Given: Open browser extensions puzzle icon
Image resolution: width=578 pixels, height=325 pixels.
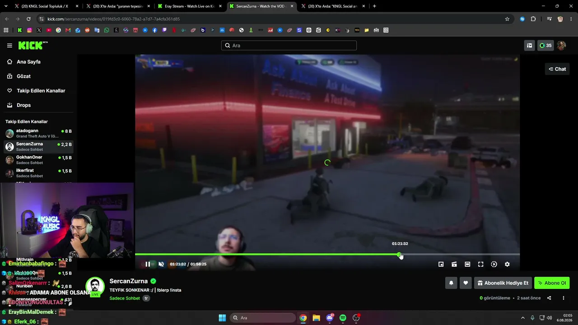Looking at the screenshot, I should (533, 19).
